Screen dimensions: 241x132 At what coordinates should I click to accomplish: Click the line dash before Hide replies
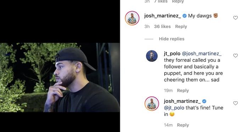pyautogui.click(x=149, y=39)
